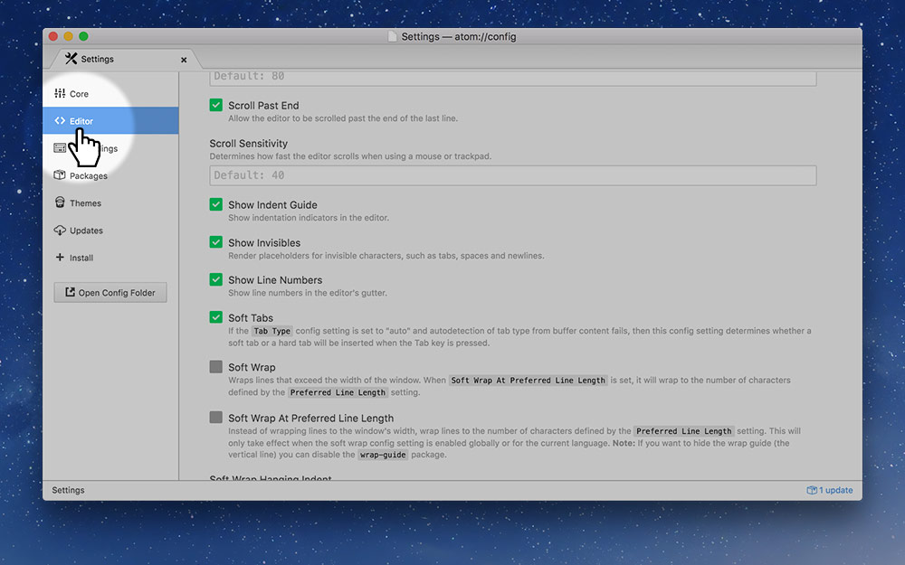This screenshot has width=905, height=565.
Task: Click the Themes paint bucket icon
Action: tap(60, 202)
